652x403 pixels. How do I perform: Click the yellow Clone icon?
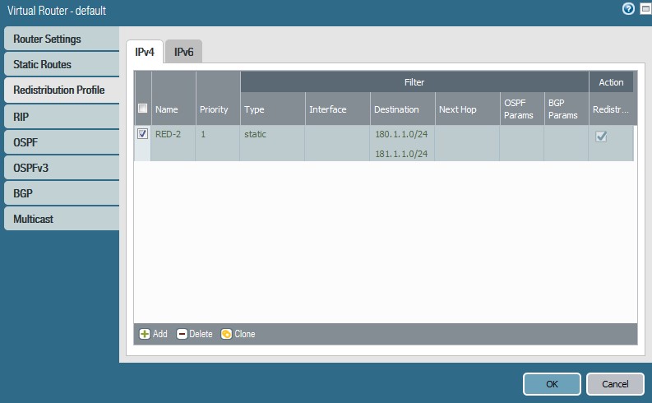pyautogui.click(x=226, y=334)
